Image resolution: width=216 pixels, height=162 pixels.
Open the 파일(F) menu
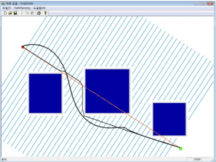coord(7,8)
